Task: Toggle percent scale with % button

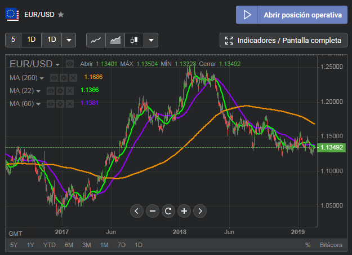Action: coord(308,245)
